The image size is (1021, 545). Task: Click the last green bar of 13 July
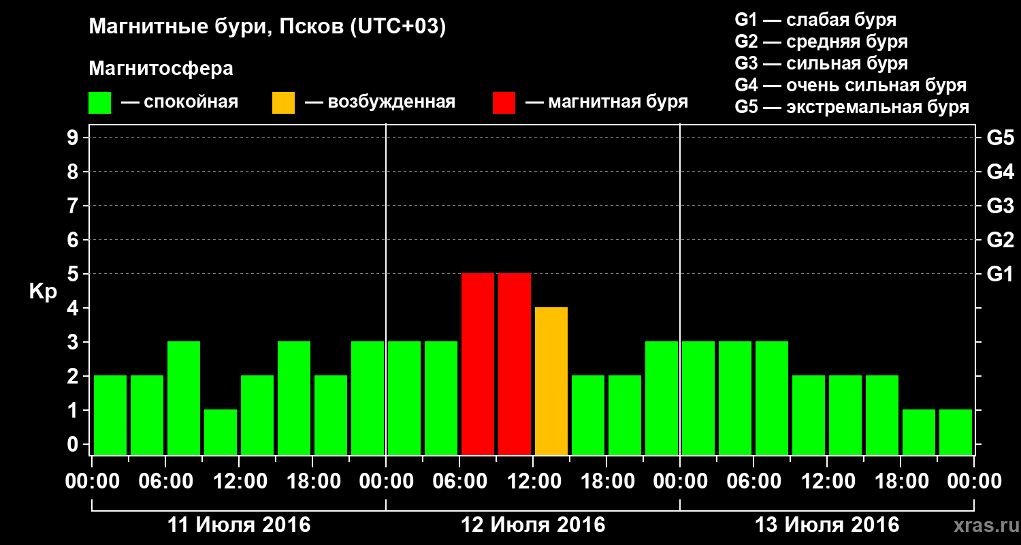coord(956,432)
